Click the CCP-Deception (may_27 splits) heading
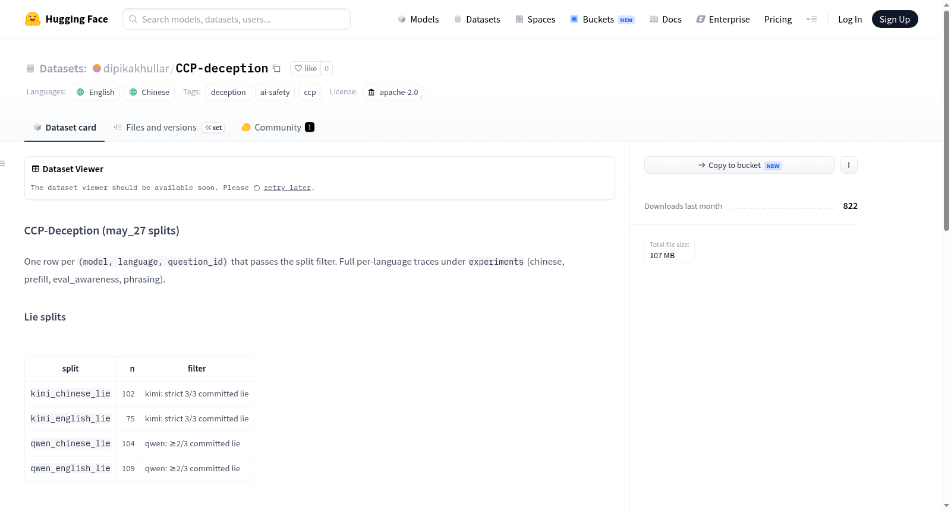The height and width of the screenshot is (511, 951). tap(102, 230)
